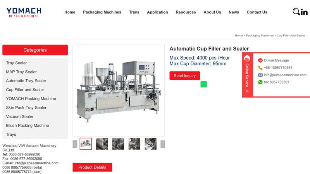Open the News menu item
Screen dimensions: 310x174
point(234,12)
